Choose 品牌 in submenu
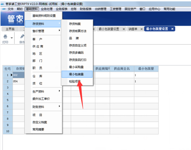 click(x=77, y=38)
